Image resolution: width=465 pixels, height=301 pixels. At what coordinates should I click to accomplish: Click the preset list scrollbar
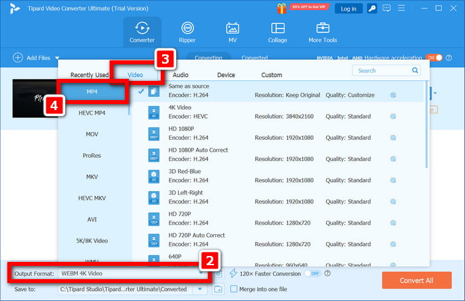pos(426,124)
